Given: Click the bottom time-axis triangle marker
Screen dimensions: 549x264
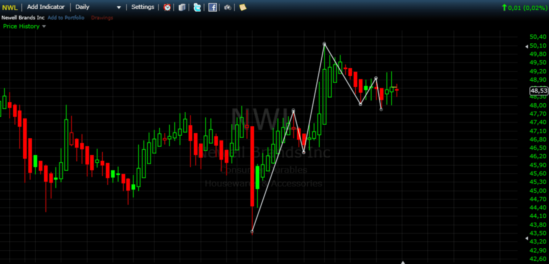Looking at the screenshot, I should pyautogui.click(x=403, y=262).
